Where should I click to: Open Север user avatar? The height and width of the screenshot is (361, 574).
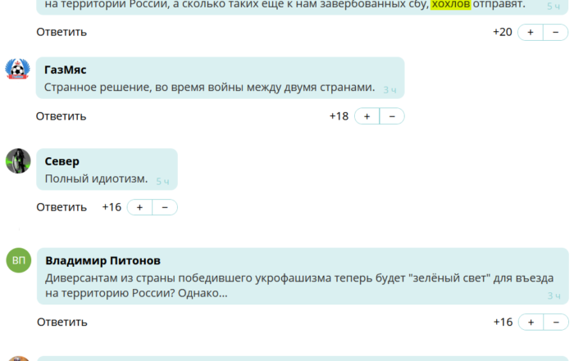18,160
